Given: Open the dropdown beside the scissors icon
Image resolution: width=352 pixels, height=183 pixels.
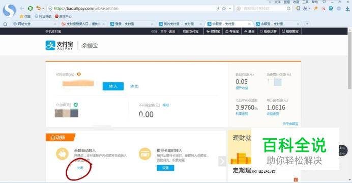Looking at the screenshot, I should point(310,9).
